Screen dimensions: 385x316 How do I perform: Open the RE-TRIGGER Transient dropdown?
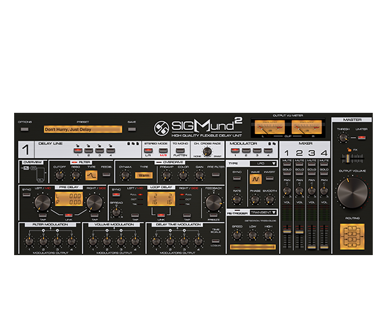(x=263, y=212)
